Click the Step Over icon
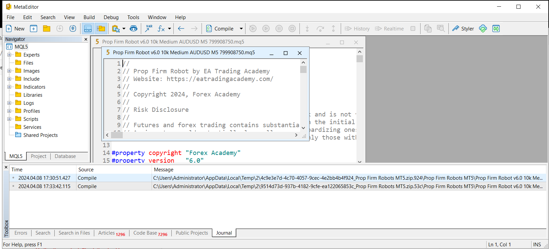The width and height of the screenshot is (549, 249). click(320, 29)
